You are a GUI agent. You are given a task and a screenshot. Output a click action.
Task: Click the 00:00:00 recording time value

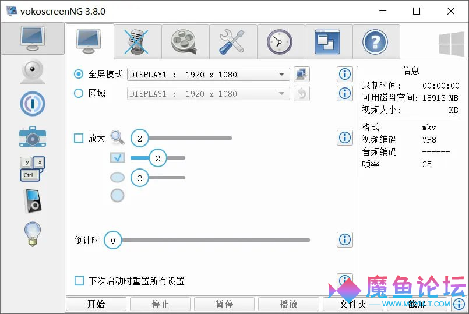click(441, 86)
